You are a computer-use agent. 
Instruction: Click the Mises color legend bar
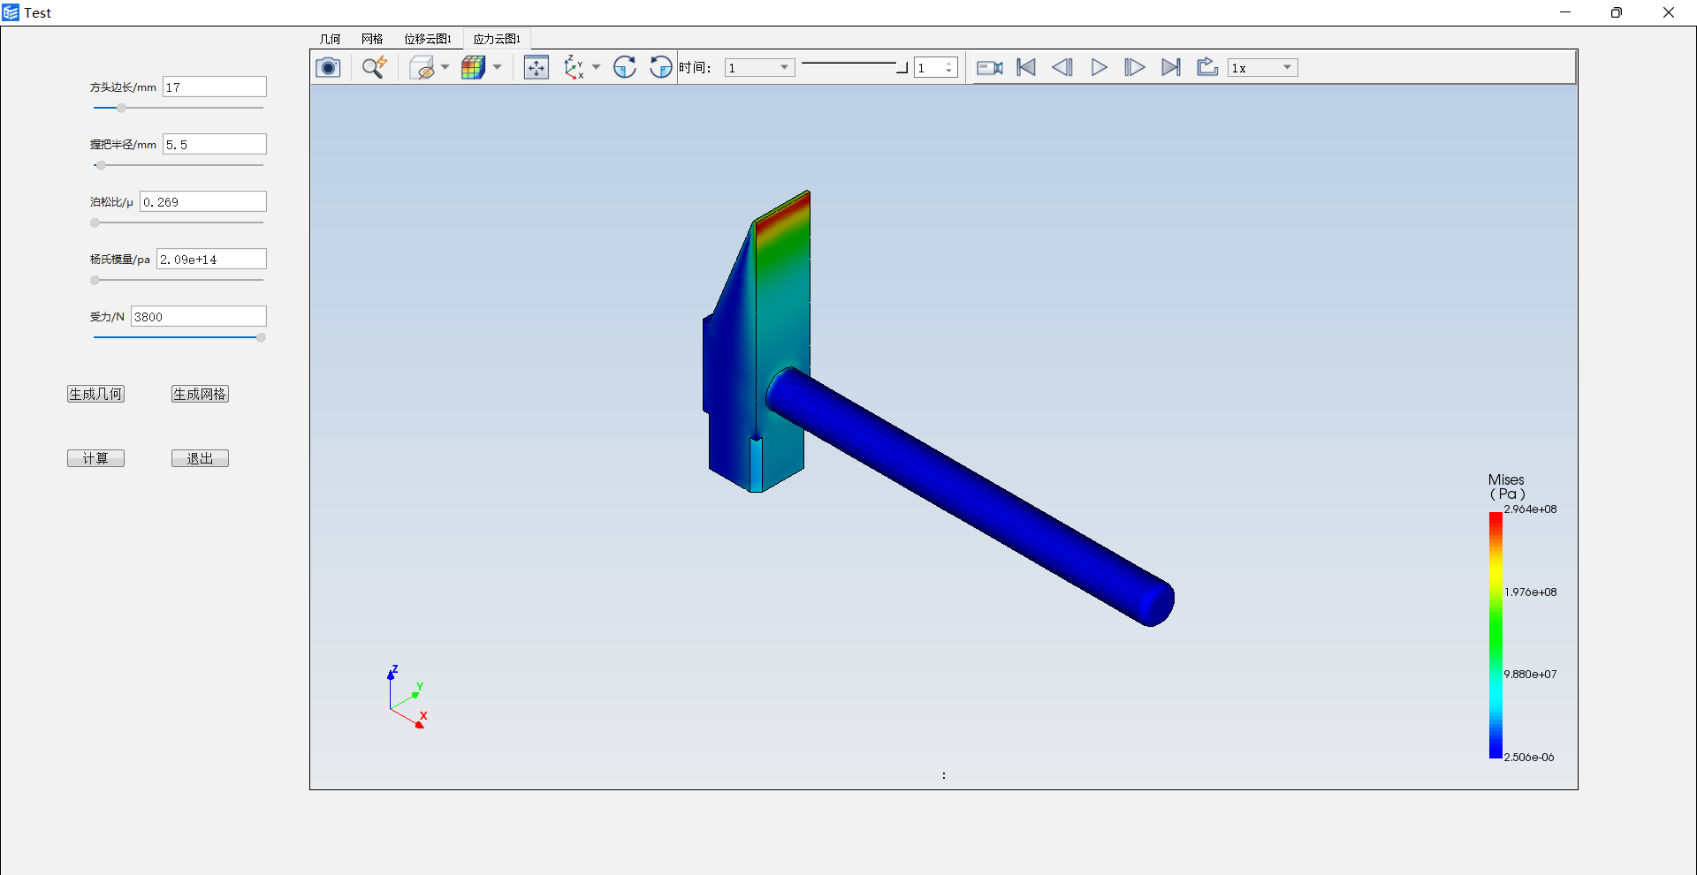pos(1495,635)
